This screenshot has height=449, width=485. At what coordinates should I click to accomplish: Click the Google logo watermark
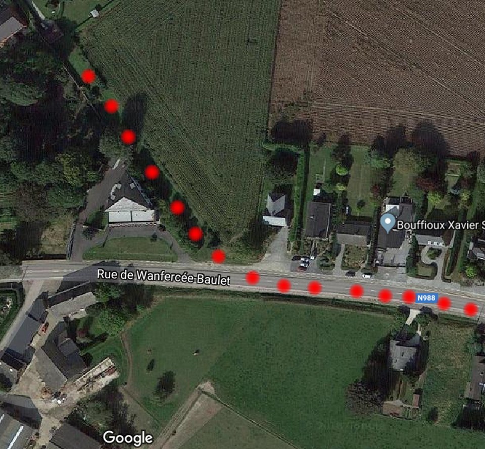pos(128,437)
